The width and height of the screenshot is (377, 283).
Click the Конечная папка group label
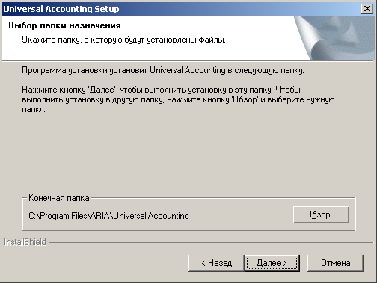tap(59, 198)
